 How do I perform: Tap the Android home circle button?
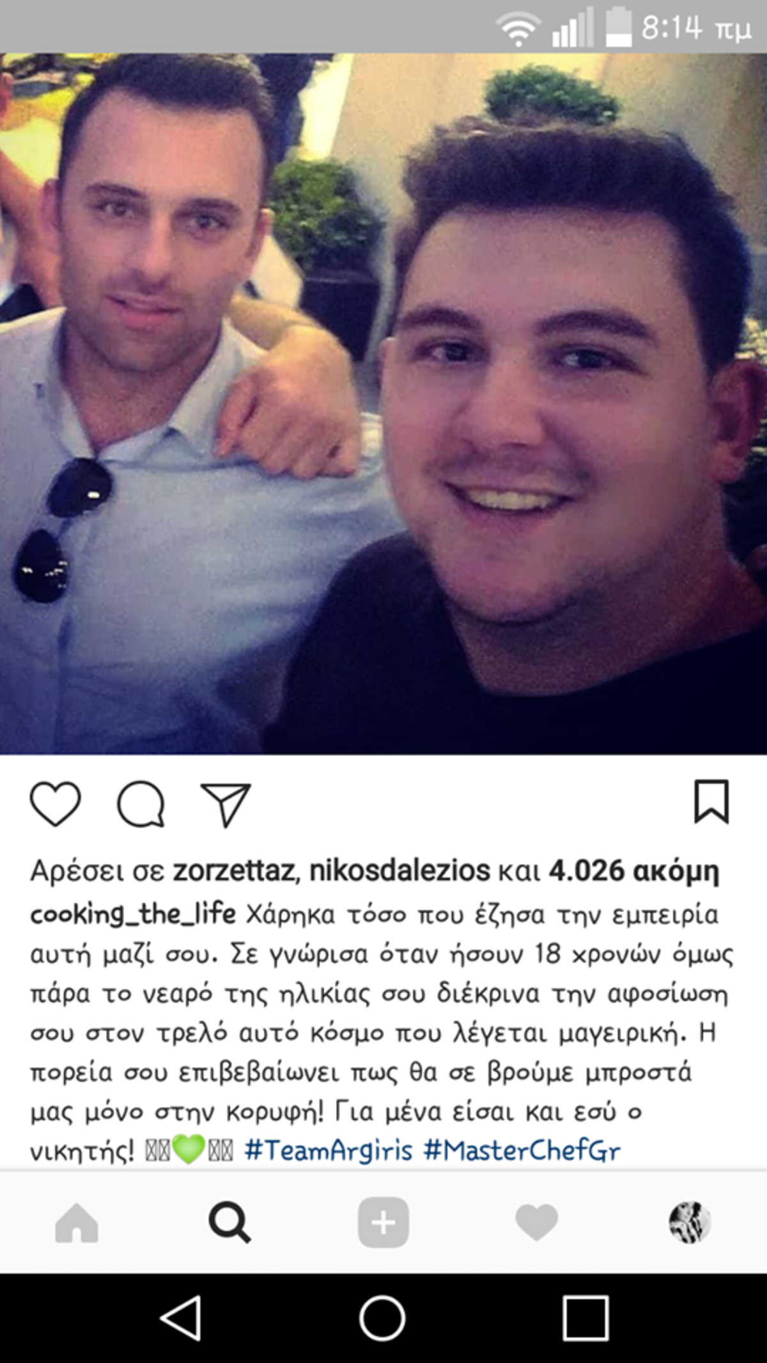coord(382,1318)
